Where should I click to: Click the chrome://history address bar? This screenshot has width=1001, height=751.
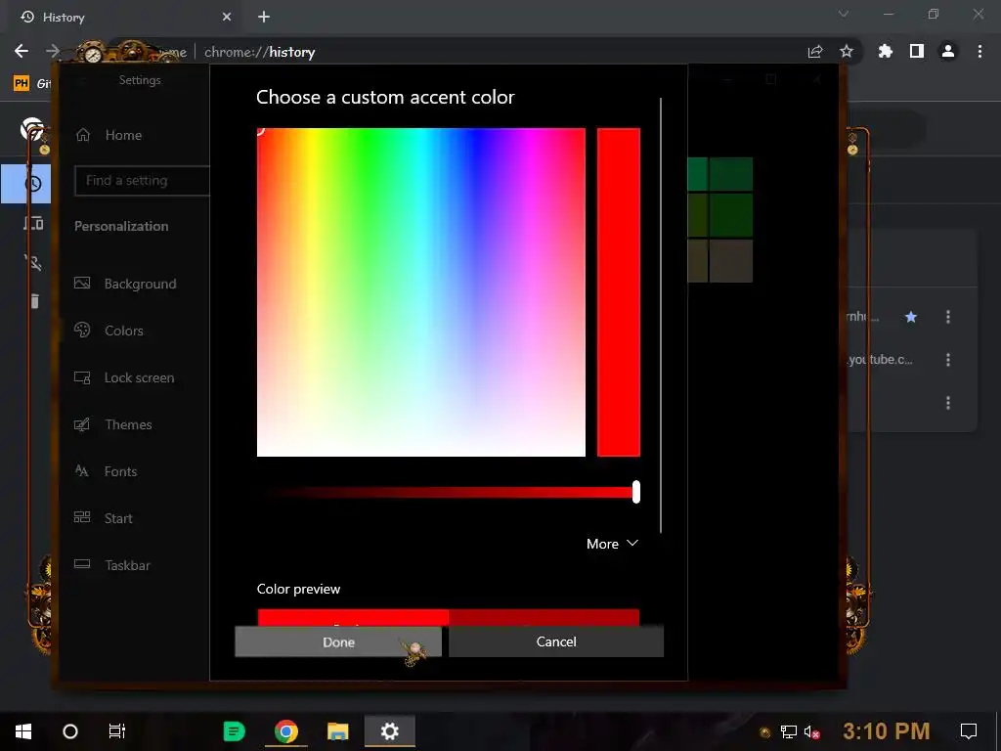[259, 52]
